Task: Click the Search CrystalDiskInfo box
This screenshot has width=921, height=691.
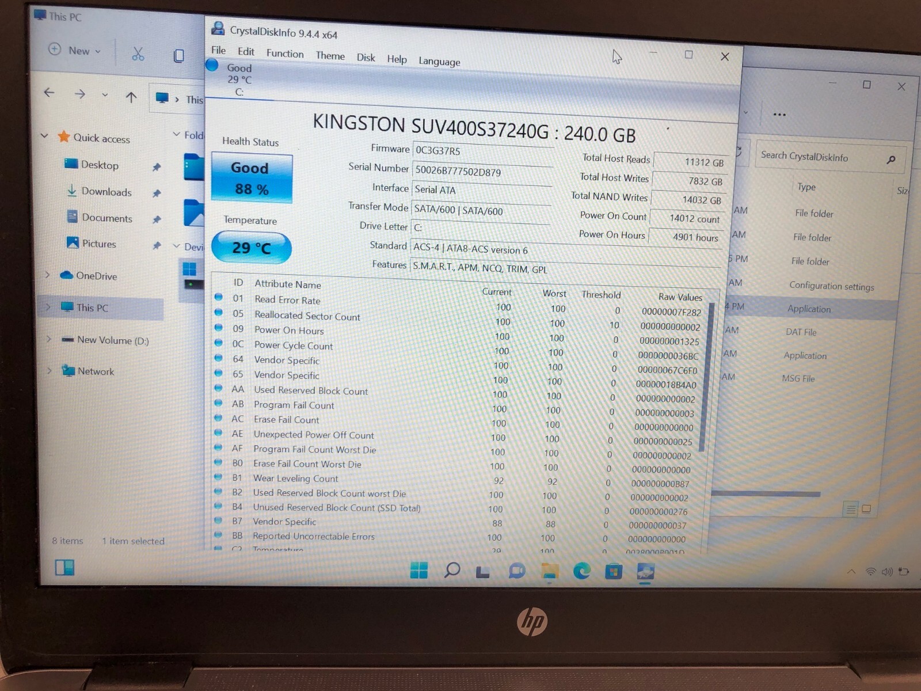Action: click(x=830, y=157)
